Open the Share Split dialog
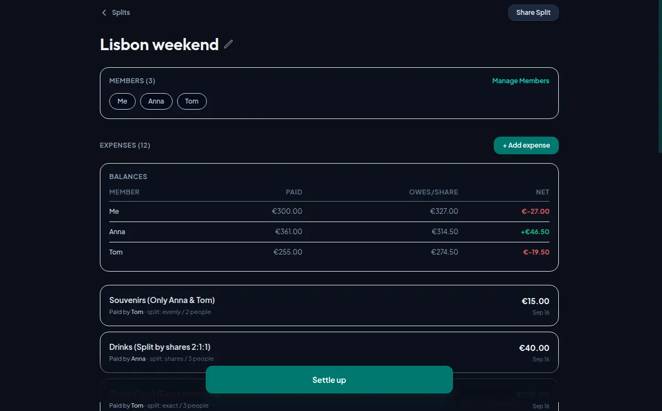662x411 pixels. pyautogui.click(x=533, y=13)
